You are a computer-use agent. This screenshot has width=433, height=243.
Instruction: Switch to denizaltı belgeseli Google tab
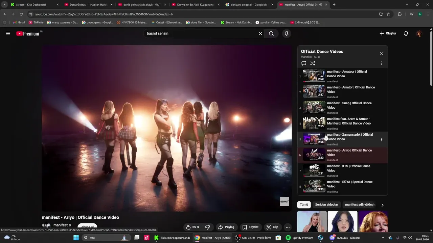tap(249, 5)
